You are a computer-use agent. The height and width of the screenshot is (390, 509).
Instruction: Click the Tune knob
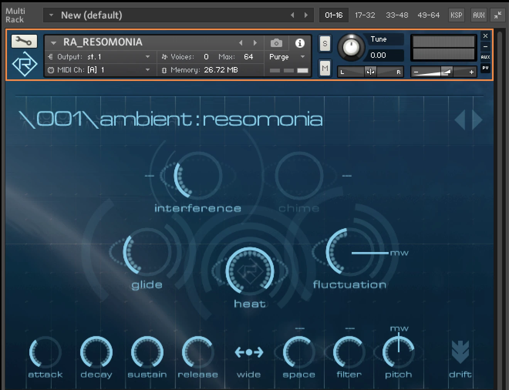351,47
